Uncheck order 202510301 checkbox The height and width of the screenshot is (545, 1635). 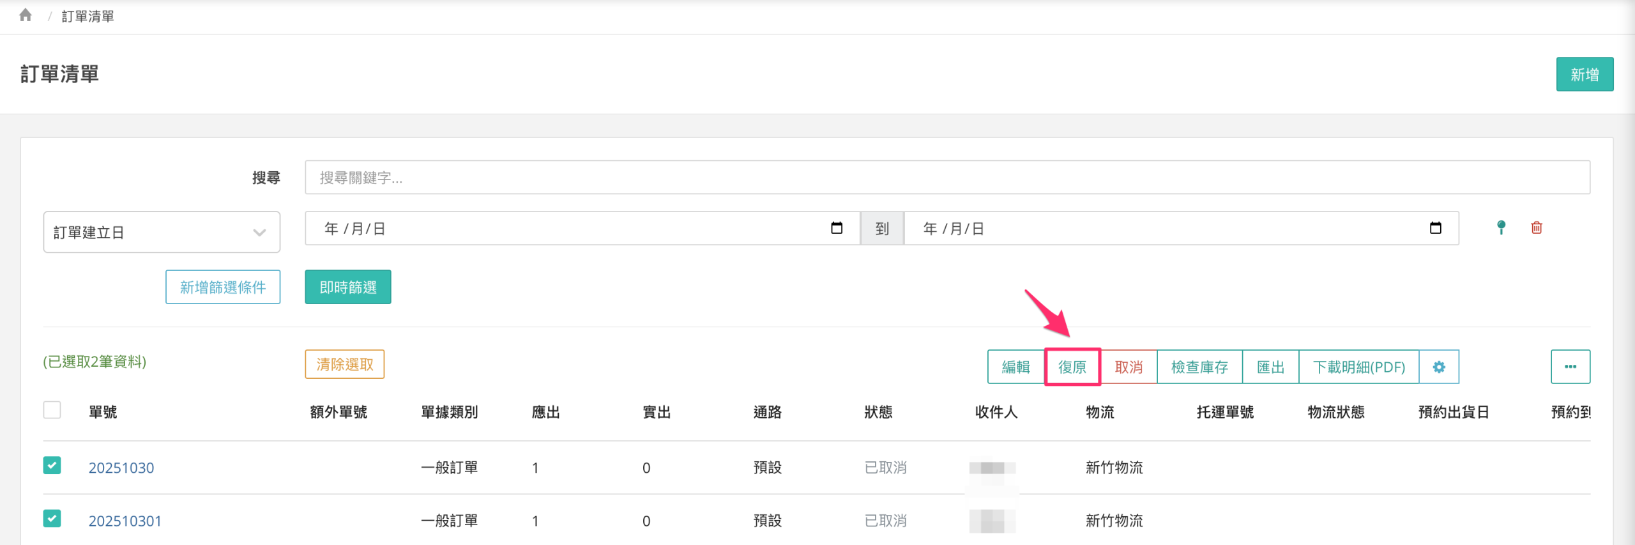[x=52, y=519]
